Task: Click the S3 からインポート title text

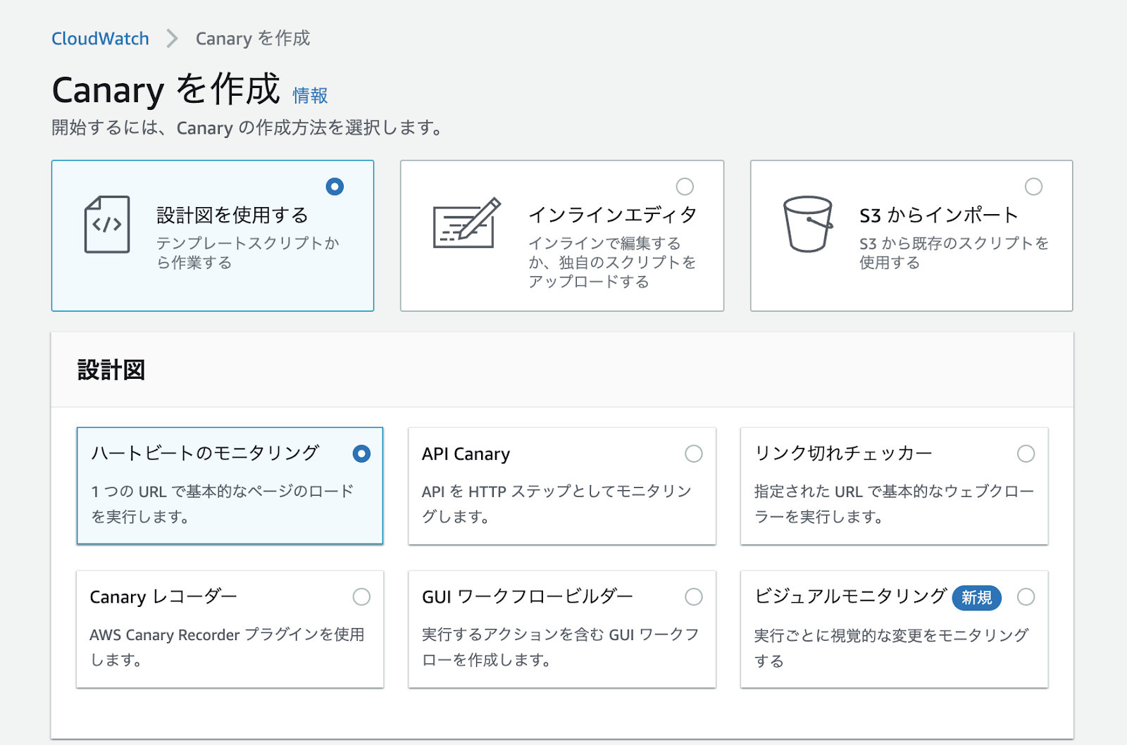Action: click(x=938, y=215)
